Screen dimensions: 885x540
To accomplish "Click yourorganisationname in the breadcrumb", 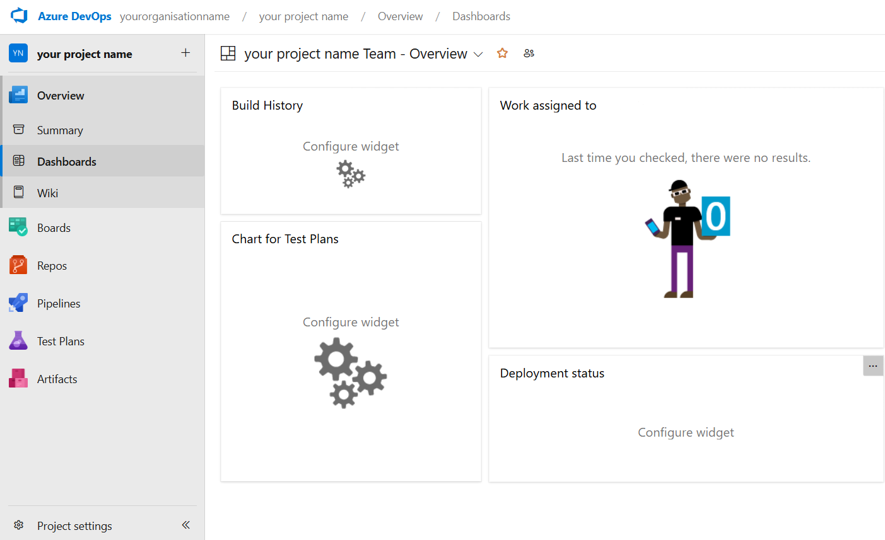I will [x=174, y=16].
